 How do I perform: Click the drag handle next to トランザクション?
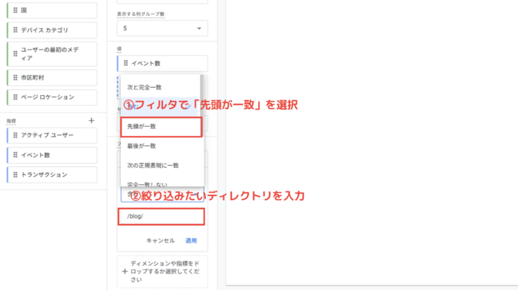point(15,175)
